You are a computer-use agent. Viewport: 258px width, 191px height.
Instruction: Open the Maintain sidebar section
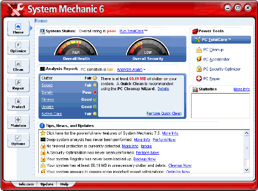click(x=18, y=122)
